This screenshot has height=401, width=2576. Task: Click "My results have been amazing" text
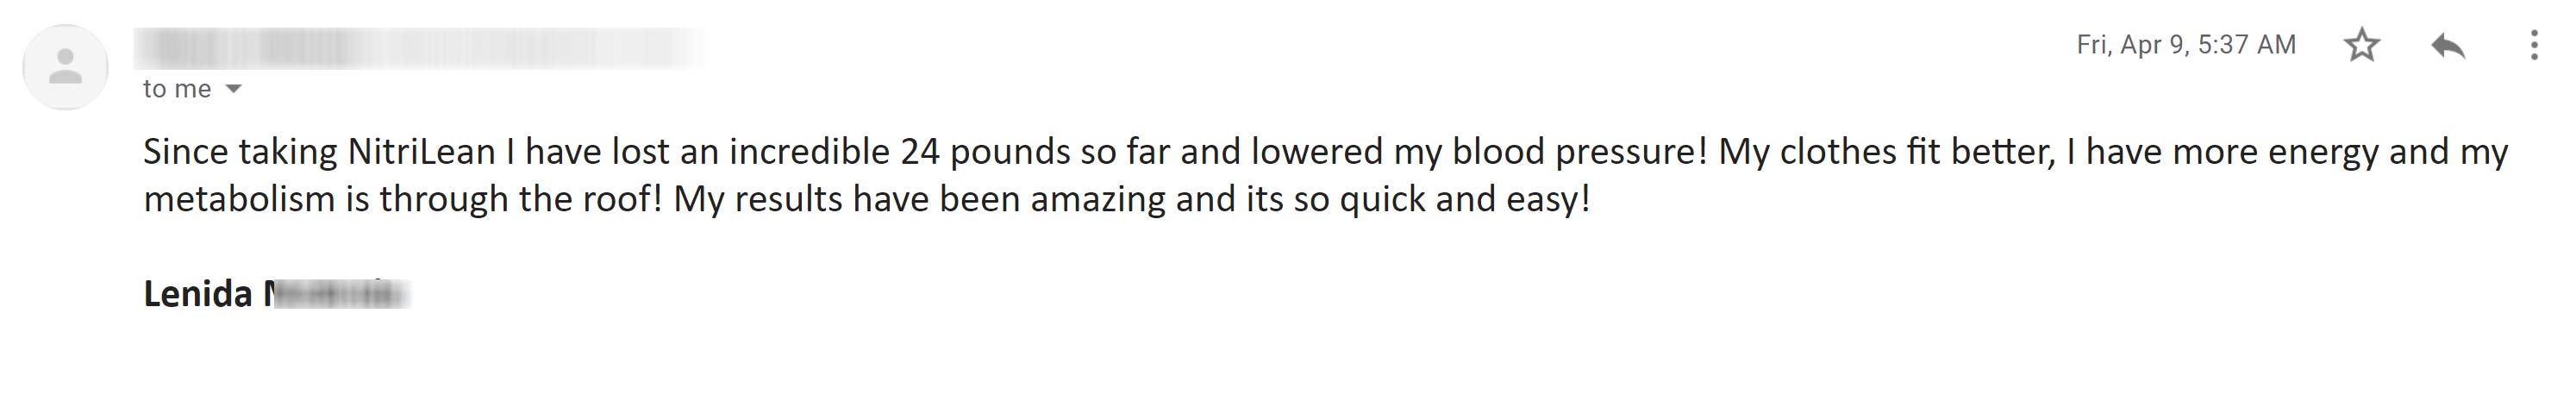tap(919, 200)
